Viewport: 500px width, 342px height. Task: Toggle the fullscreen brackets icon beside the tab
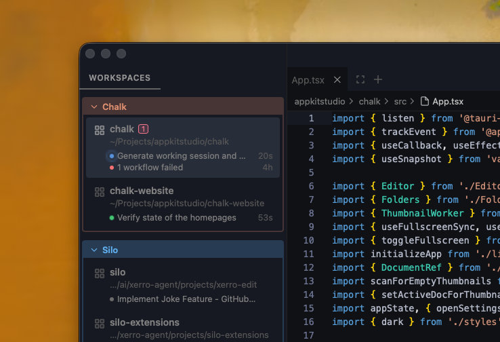pos(360,79)
